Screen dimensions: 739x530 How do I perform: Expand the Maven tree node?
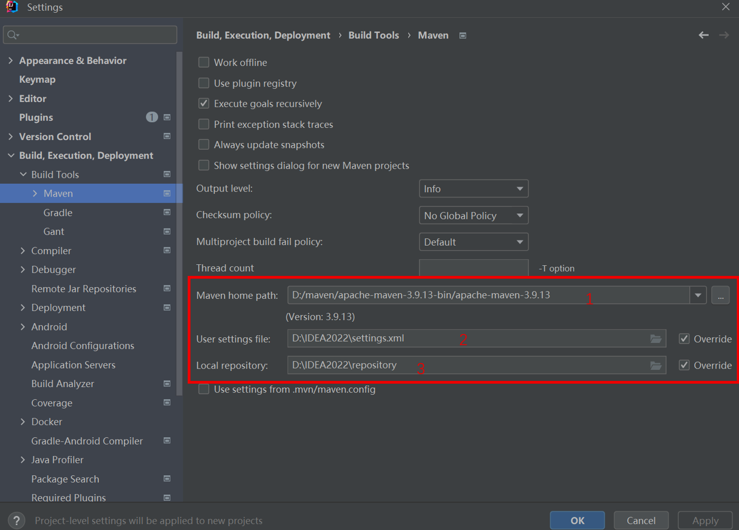point(35,193)
